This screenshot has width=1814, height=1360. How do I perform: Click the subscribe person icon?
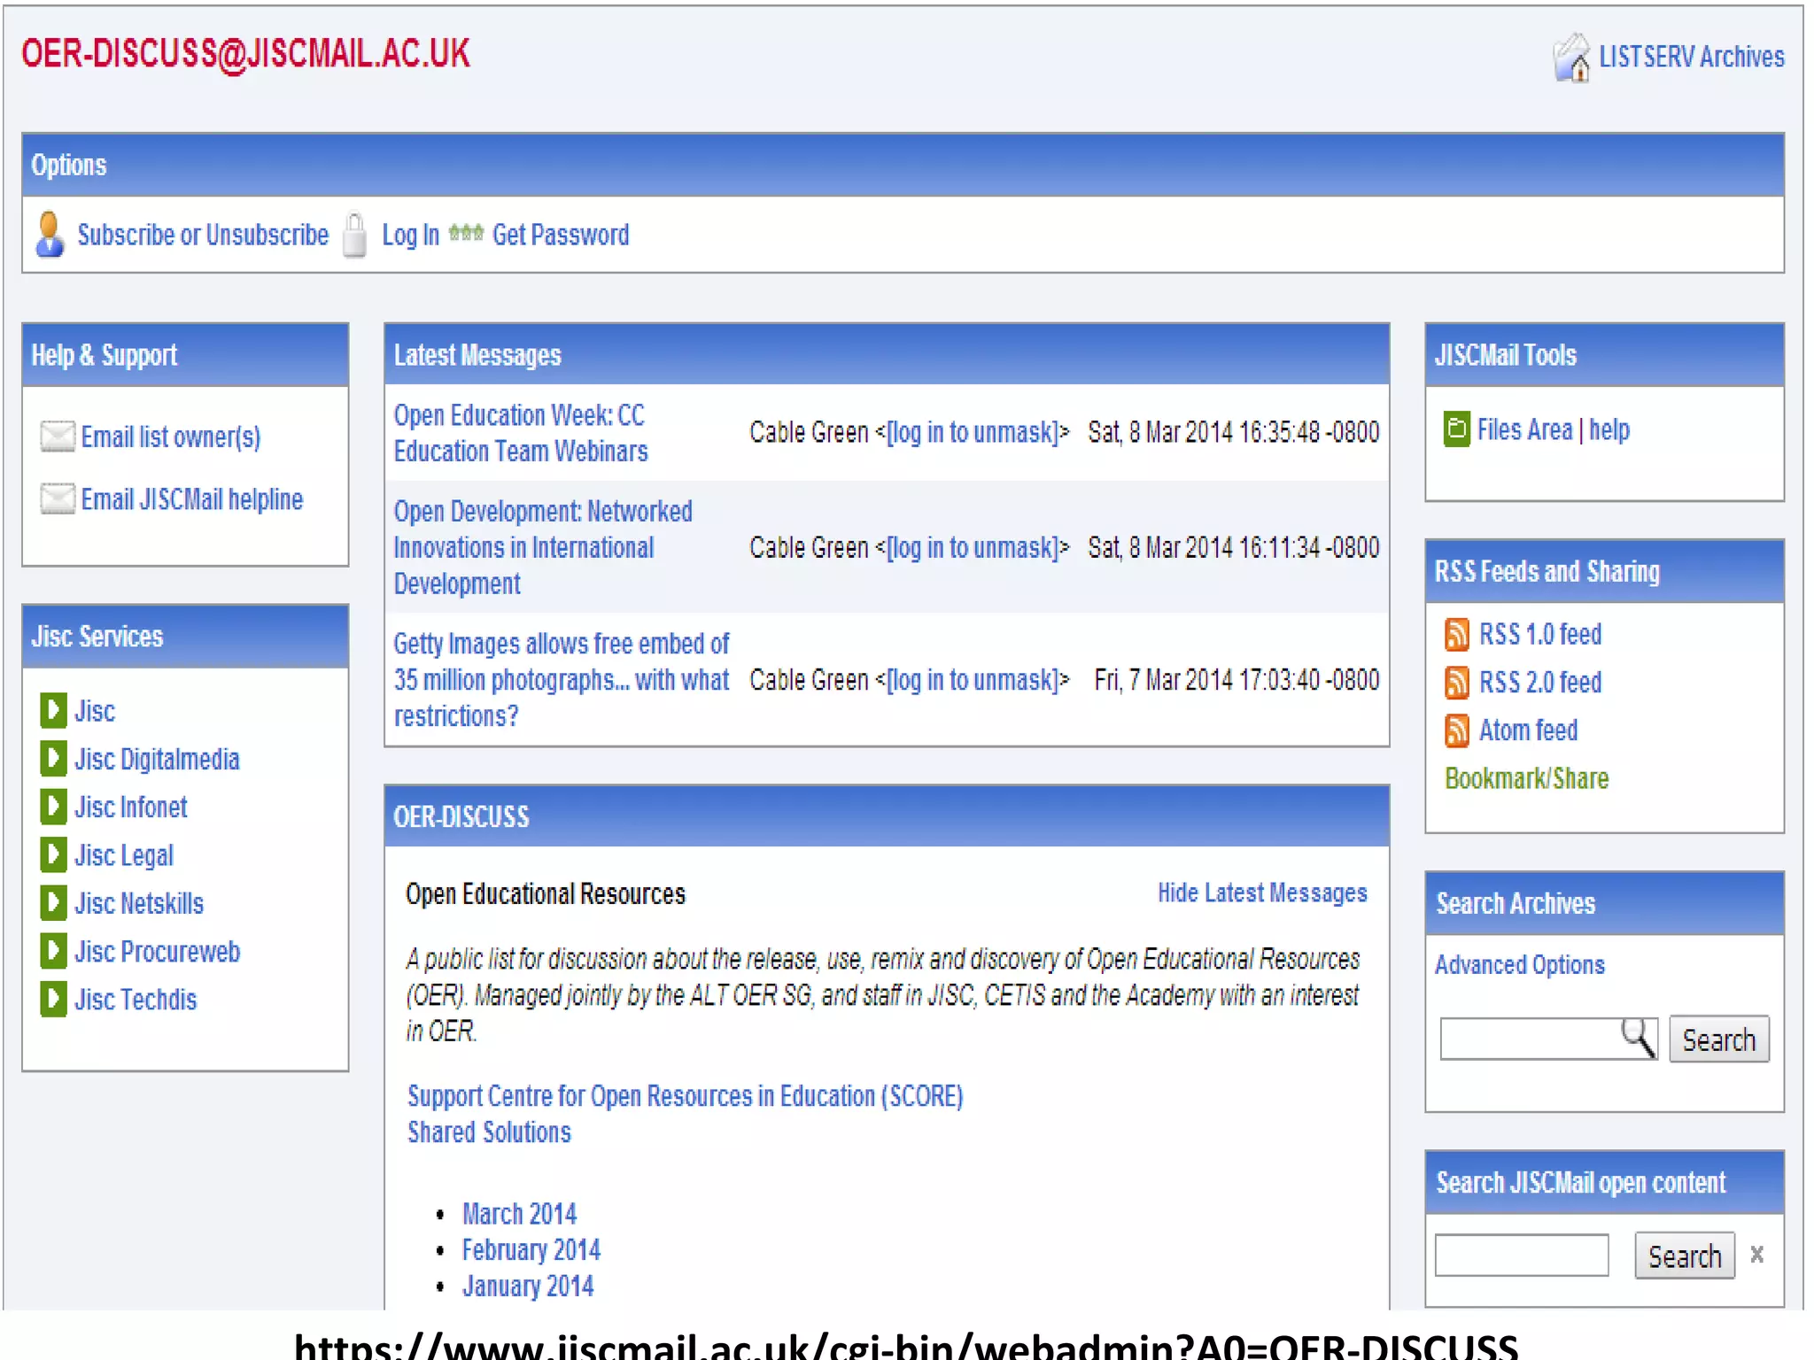tap(50, 235)
